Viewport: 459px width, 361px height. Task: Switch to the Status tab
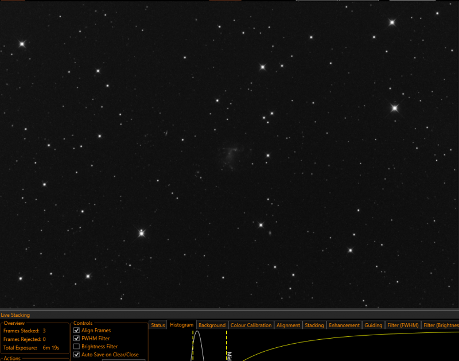[158, 325]
